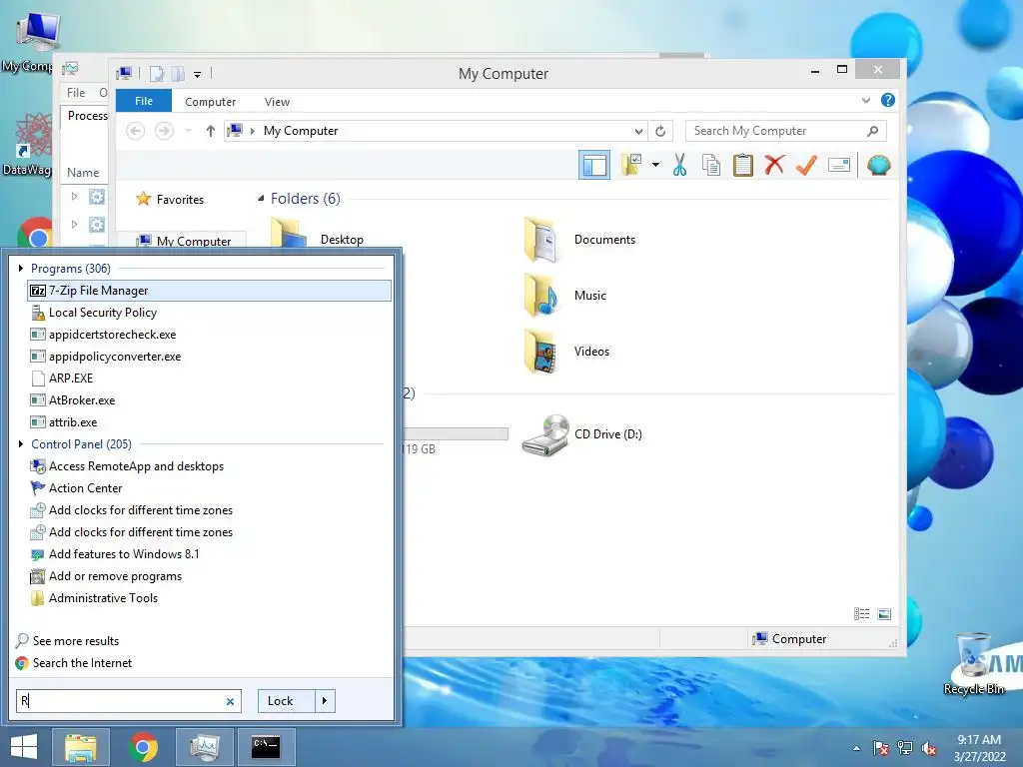Open the Documents folder
The width and height of the screenshot is (1023, 767).
(x=579, y=240)
